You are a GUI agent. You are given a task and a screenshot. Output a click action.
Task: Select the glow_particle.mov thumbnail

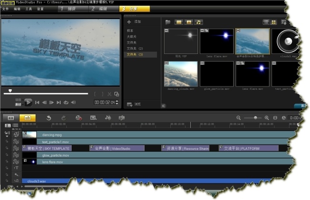[x=217, y=74]
